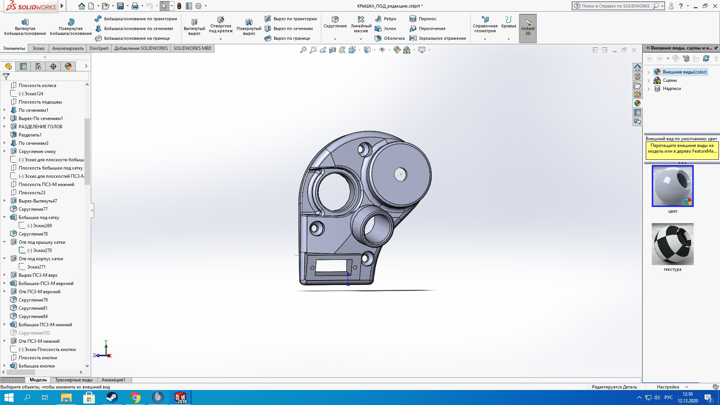Select the Оболочка shell tool
The height and width of the screenshot is (405, 720).
click(x=390, y=38)
